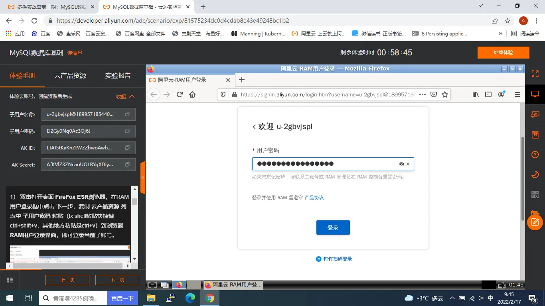Click the Firefox Pocket save icon
This screenshot has height=306, width=545.
[434, 94]
